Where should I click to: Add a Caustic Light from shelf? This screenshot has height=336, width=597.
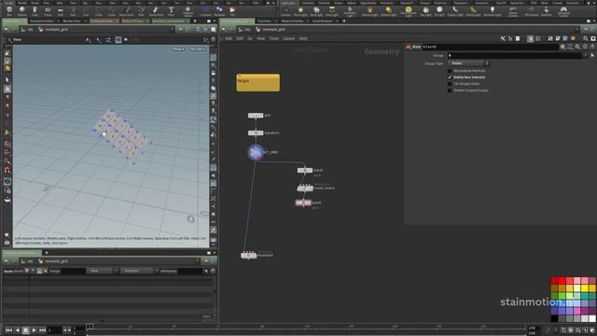tap(455, 10)
